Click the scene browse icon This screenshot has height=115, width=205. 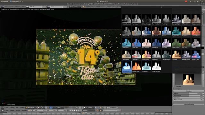pyautogui.click(x=48, y=7)
